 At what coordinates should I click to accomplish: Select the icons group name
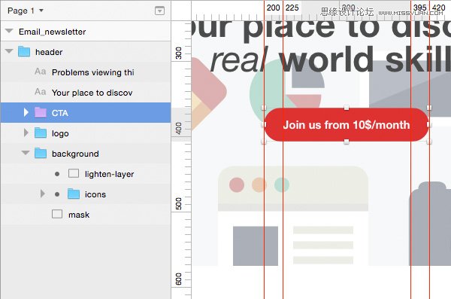pos(95,194)
